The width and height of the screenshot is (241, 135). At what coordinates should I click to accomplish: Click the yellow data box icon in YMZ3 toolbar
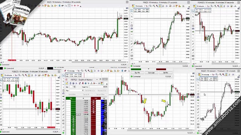click(x=133, y=6)
